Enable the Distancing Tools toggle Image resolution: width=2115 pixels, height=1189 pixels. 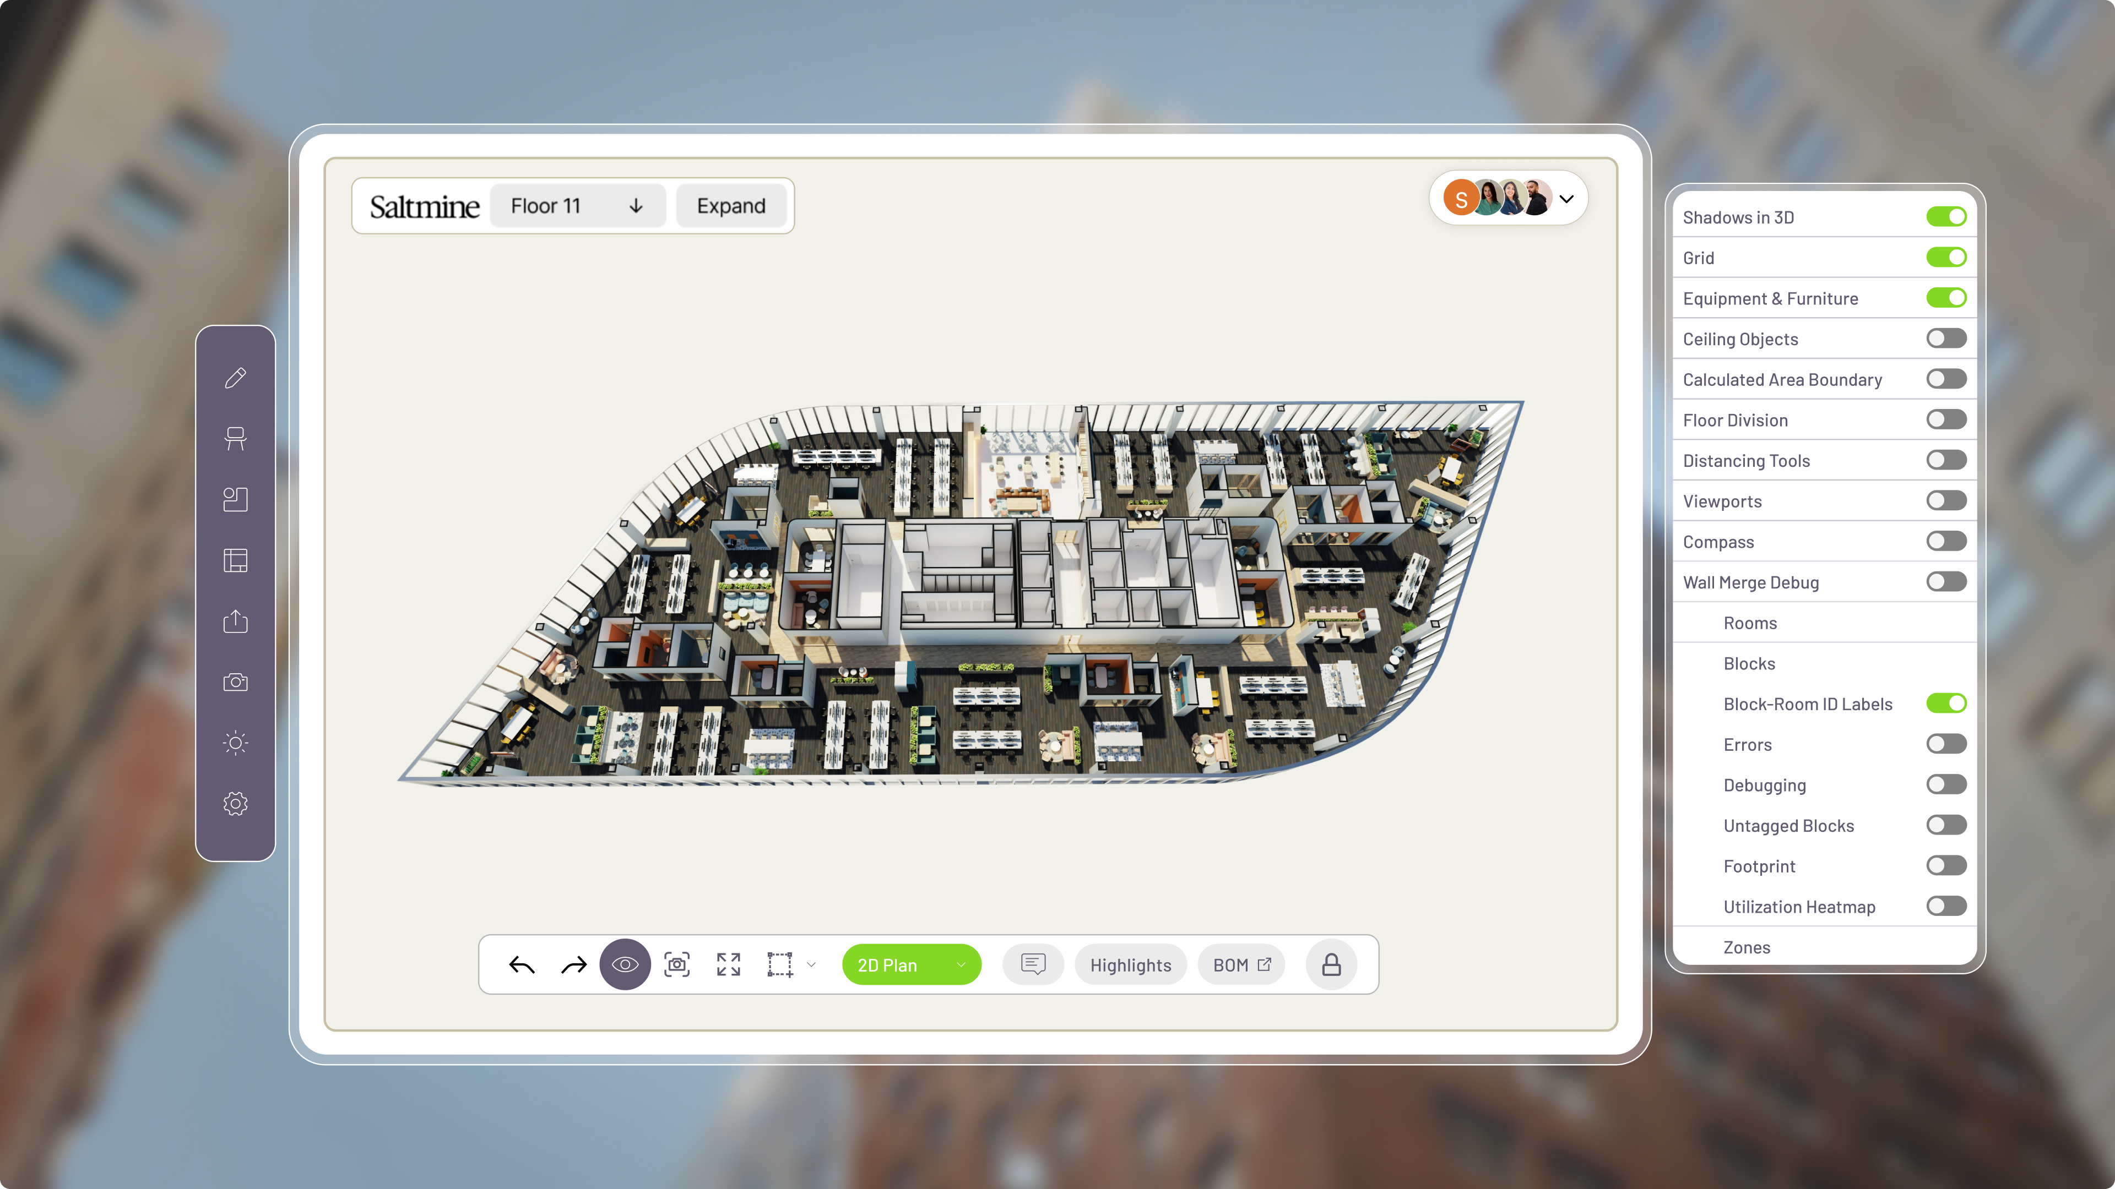click(x=1946, y=460)
